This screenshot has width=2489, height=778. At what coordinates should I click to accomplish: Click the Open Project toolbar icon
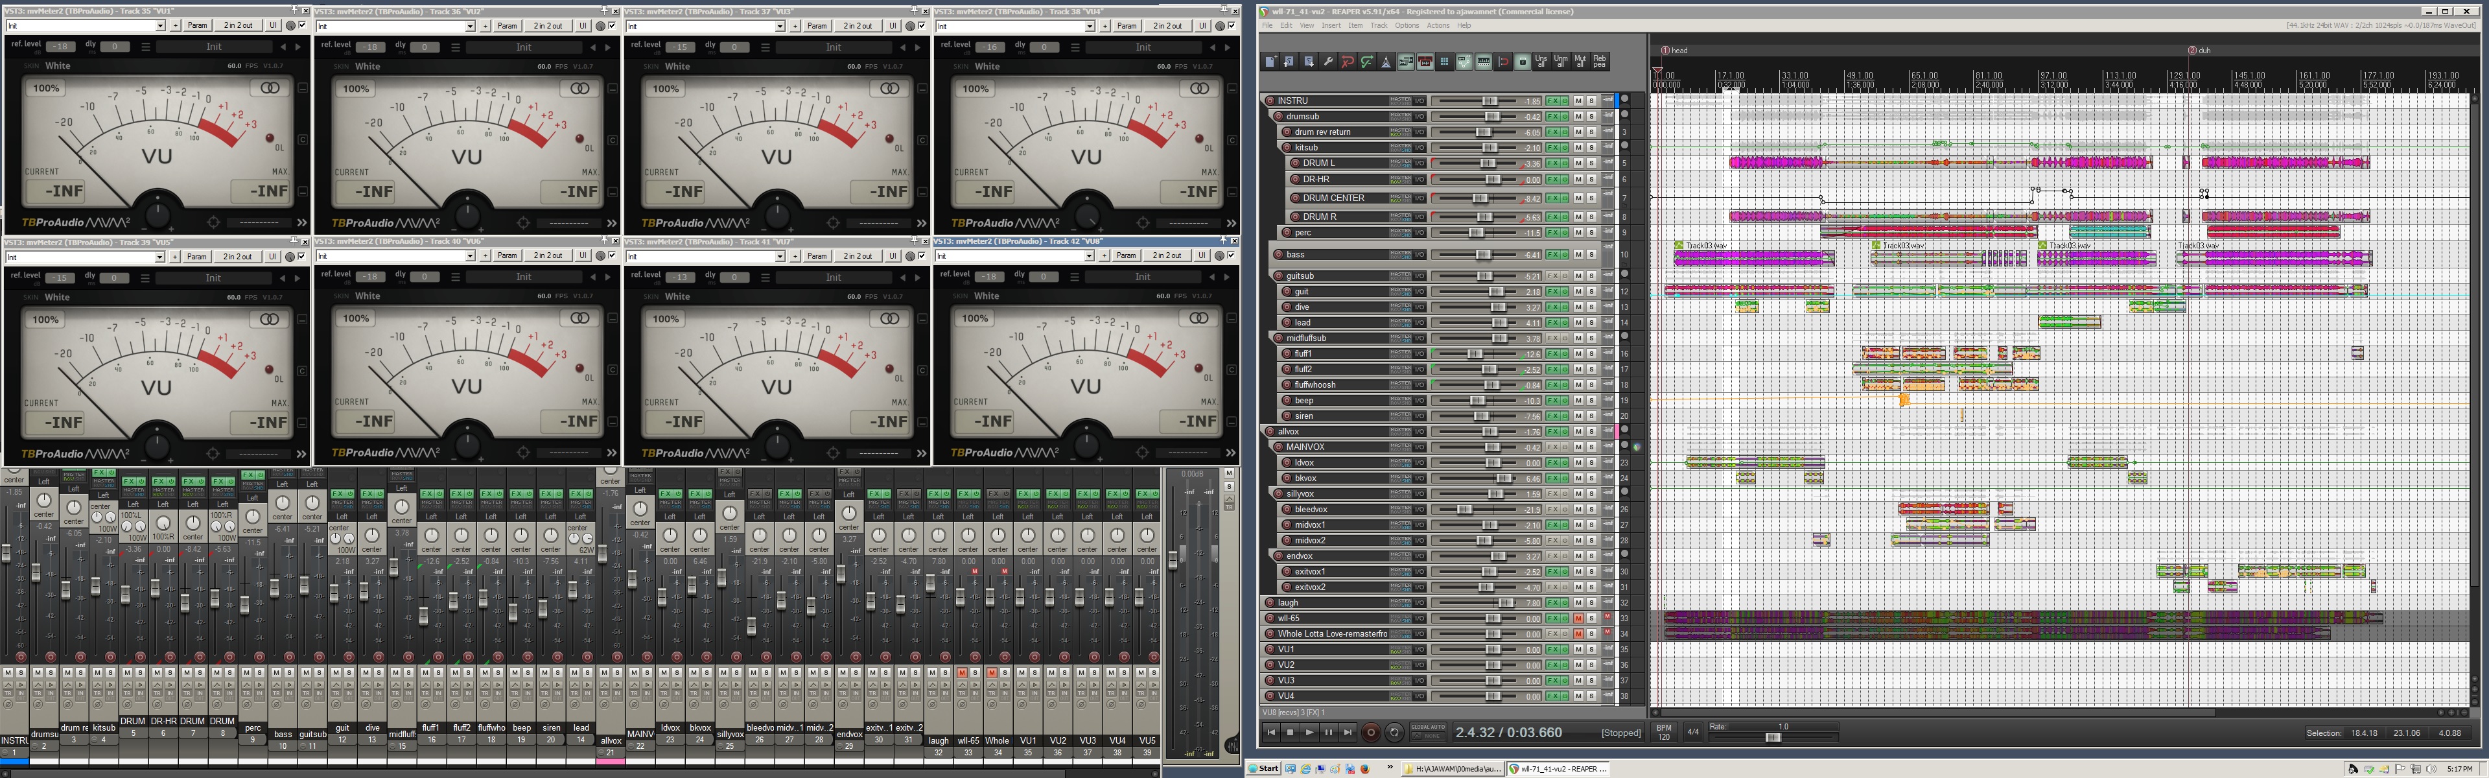(x=1290, y=62)
